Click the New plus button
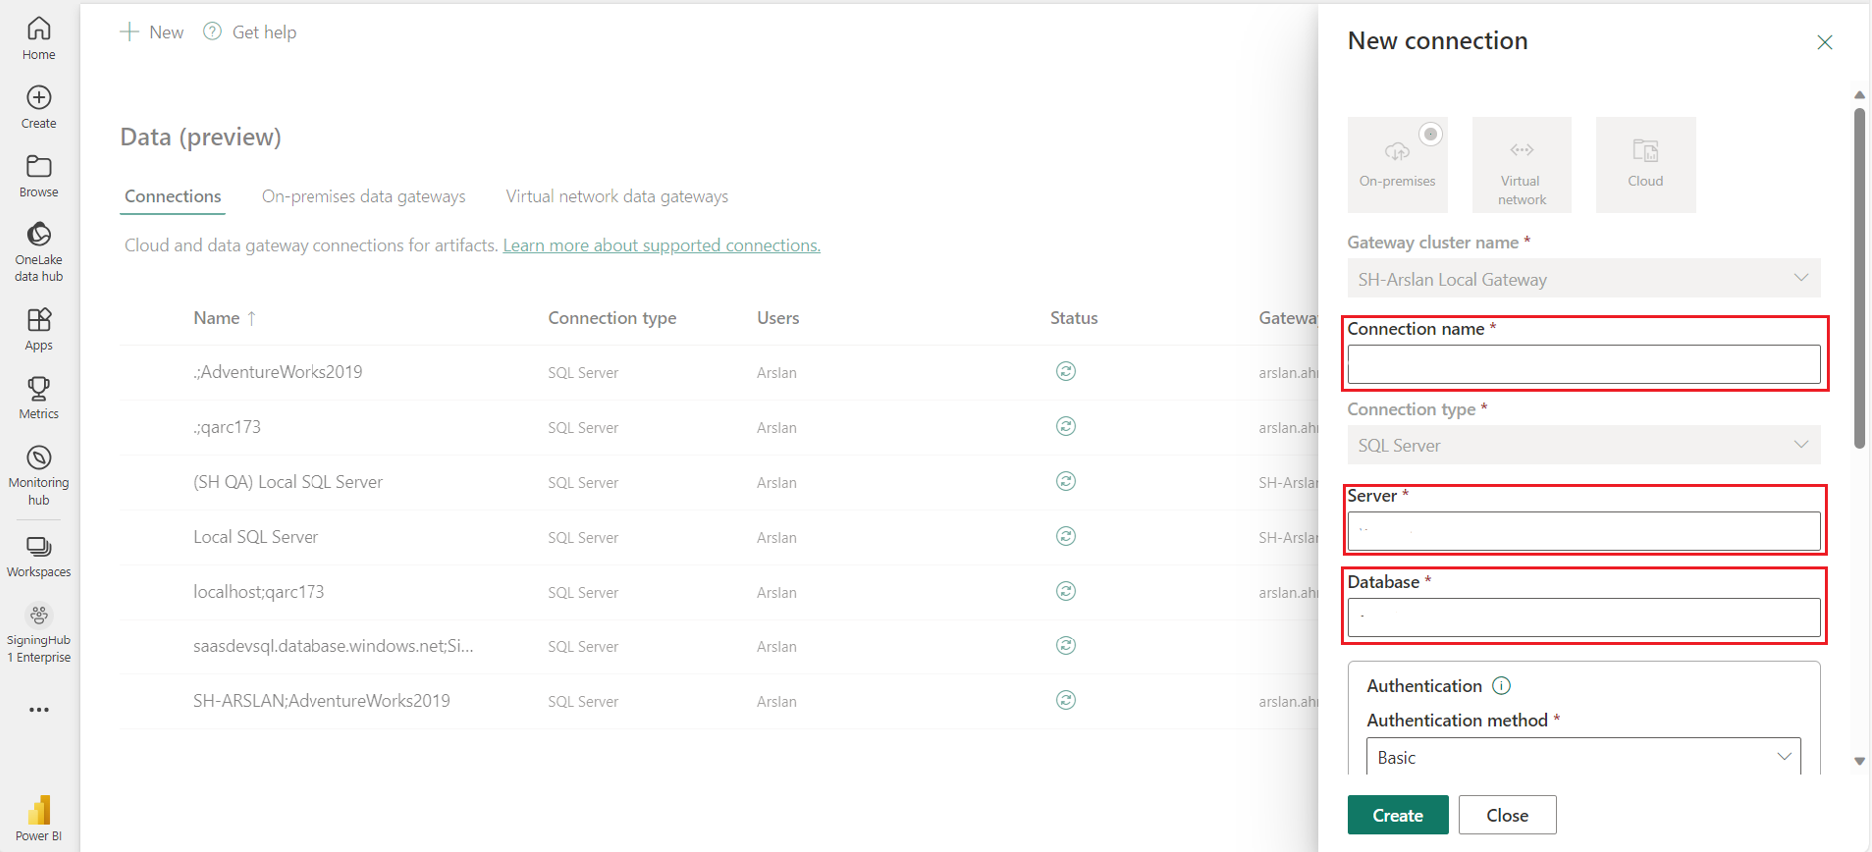 point(152,32)
